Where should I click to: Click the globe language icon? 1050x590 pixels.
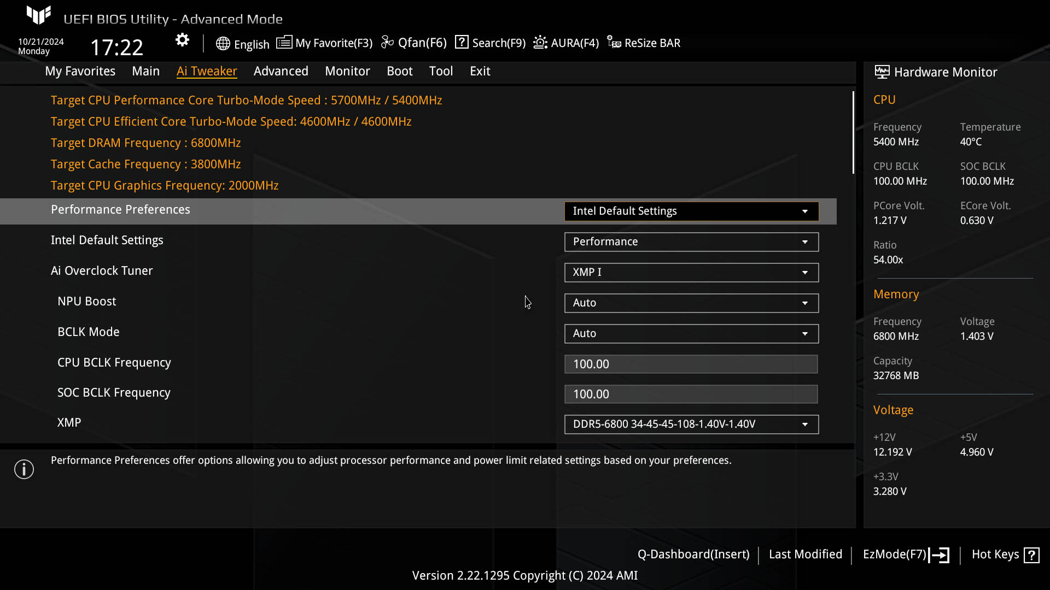tap(223, 44)
